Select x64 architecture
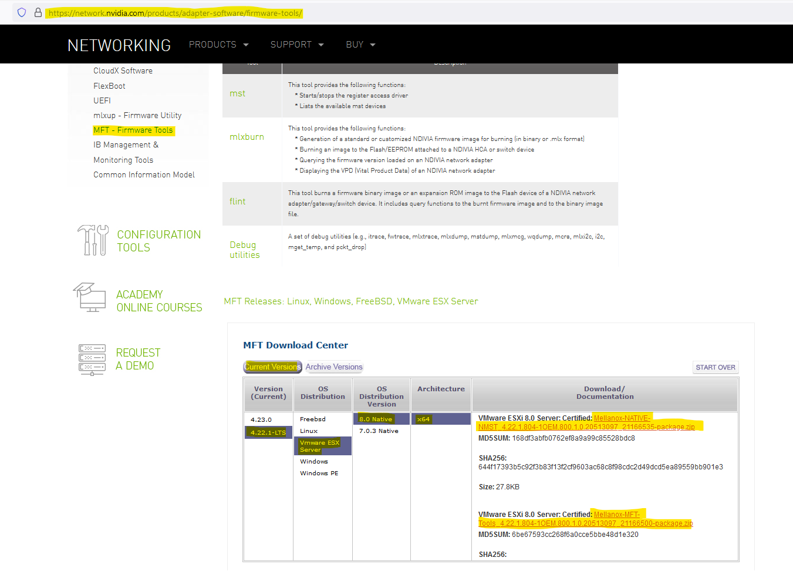793x571 pixels. pos(440,419)
